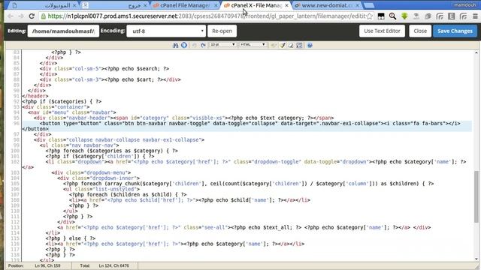Click the scrollbar down arrow in editor
481x270 pixels.
point(476,259)
